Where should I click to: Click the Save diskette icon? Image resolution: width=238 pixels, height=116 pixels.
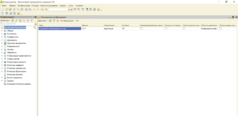[10, 9]
